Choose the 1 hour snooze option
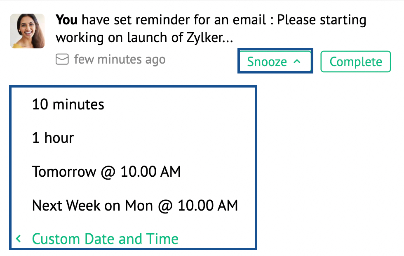The image size is (404, 256). pyautogui.click(x=53, y=138)
